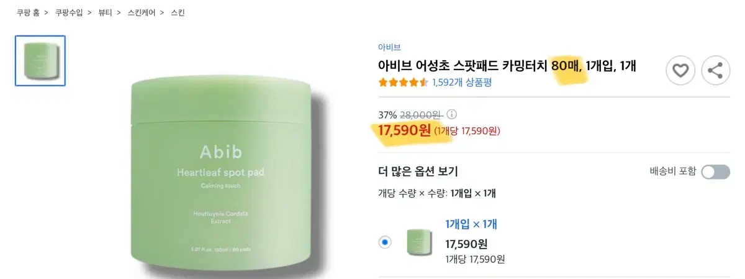The image size is (745, 279).
Task: Open the 스킨 breadcrumb link
Action: (x=178, y=12)
